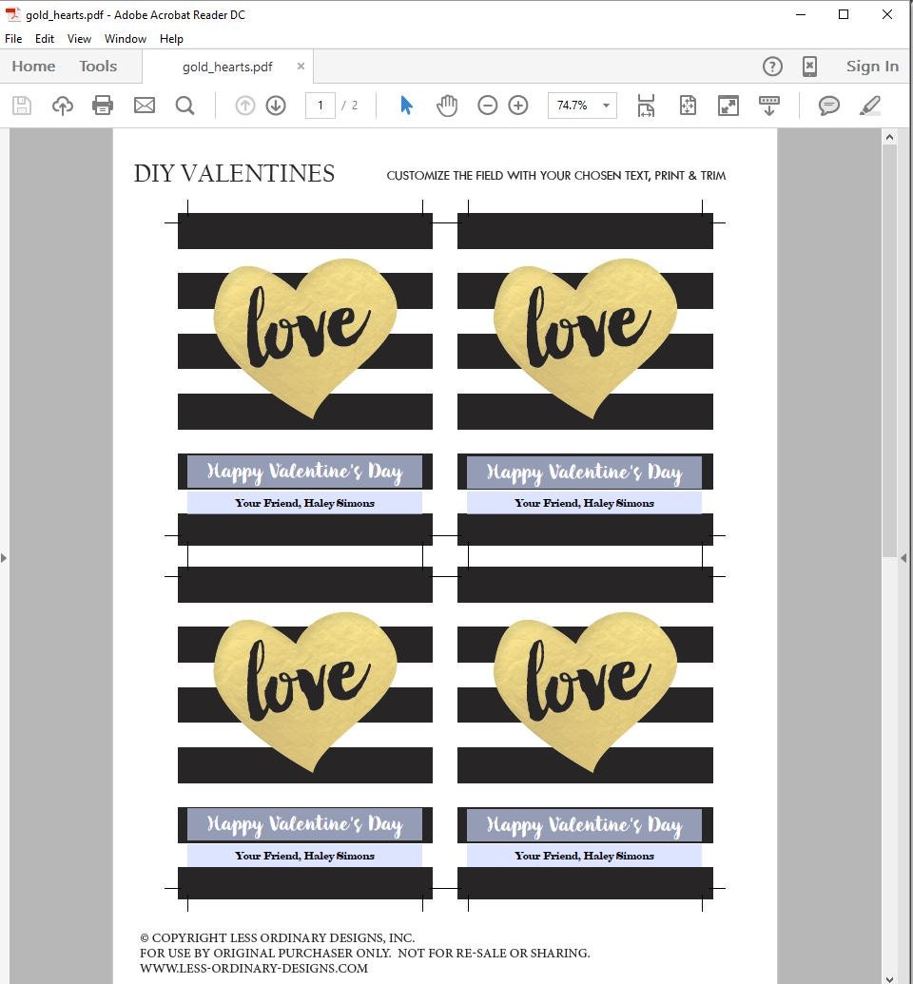Viewport: 913px width, 984px height.
Task: Click WWW.LESS-ORDINARY-DESIGNS.COM footer text
Action: tap(254, 968)
